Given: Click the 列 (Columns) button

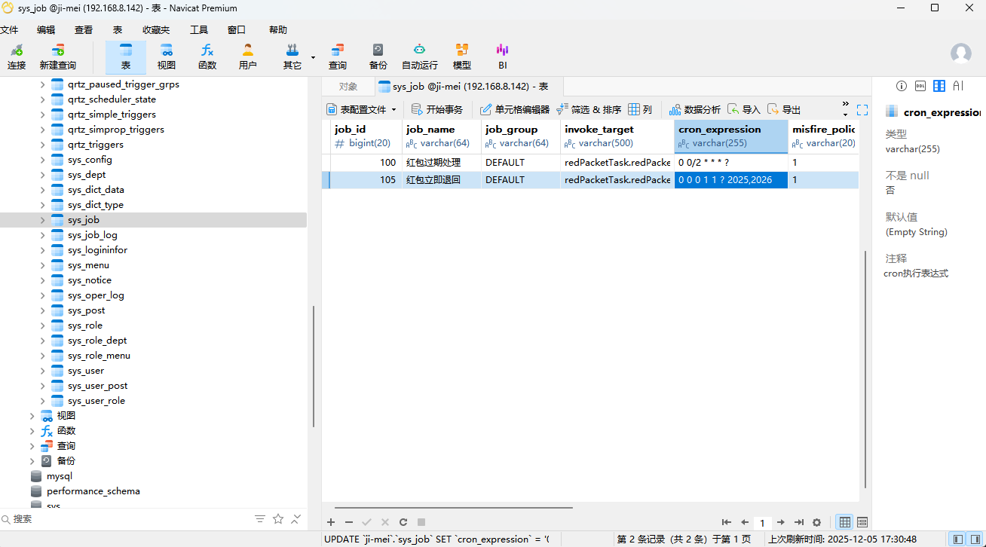Looking at the screenshot, I should click(640, 109).
